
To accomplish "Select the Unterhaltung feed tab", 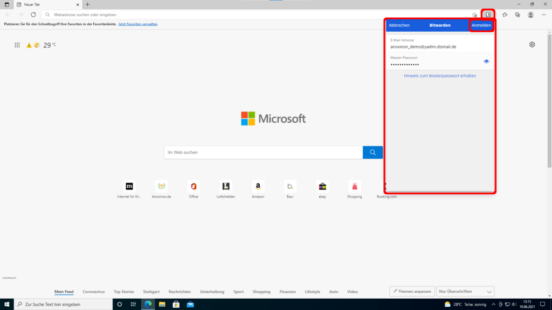I will tap(212, 292).
